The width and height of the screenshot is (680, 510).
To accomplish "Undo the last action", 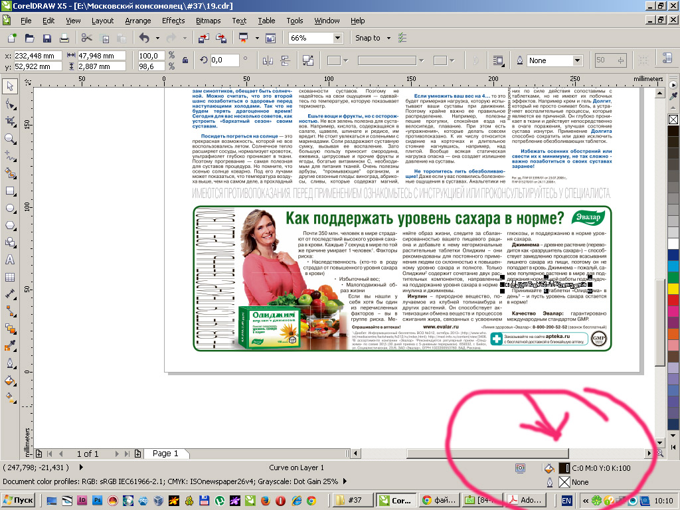I will (x=144, y=38).
